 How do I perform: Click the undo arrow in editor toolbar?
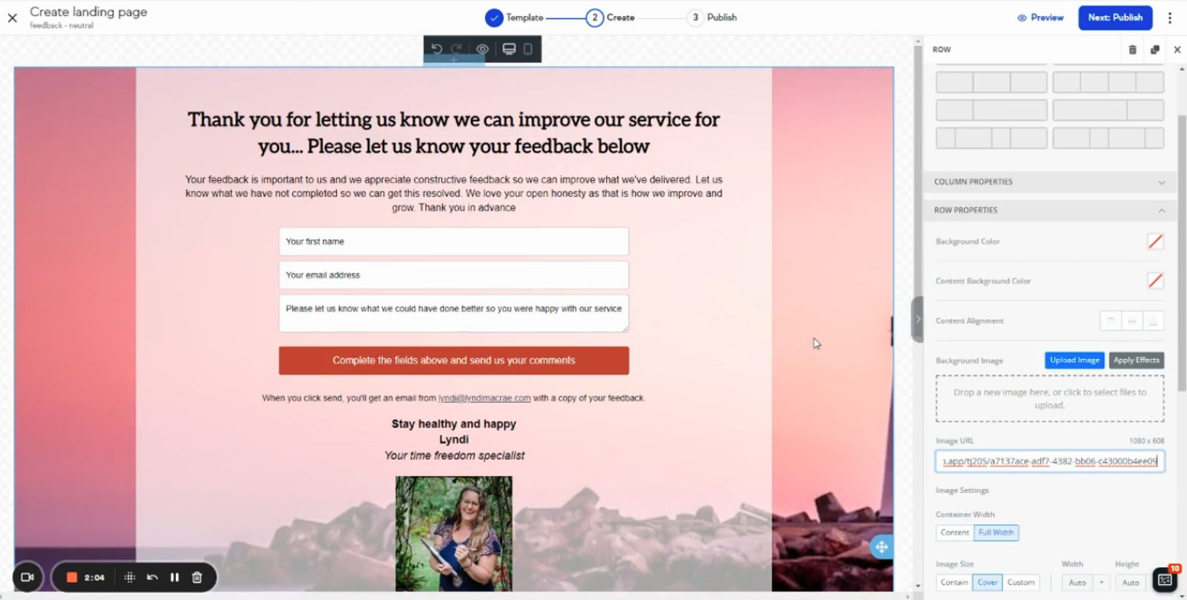tap(436, 49)
